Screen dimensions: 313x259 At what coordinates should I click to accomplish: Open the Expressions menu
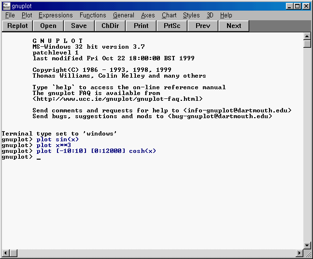(56, 15)
